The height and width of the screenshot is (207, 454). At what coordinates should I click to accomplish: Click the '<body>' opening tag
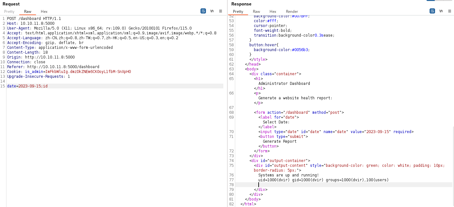pos(252,69)
